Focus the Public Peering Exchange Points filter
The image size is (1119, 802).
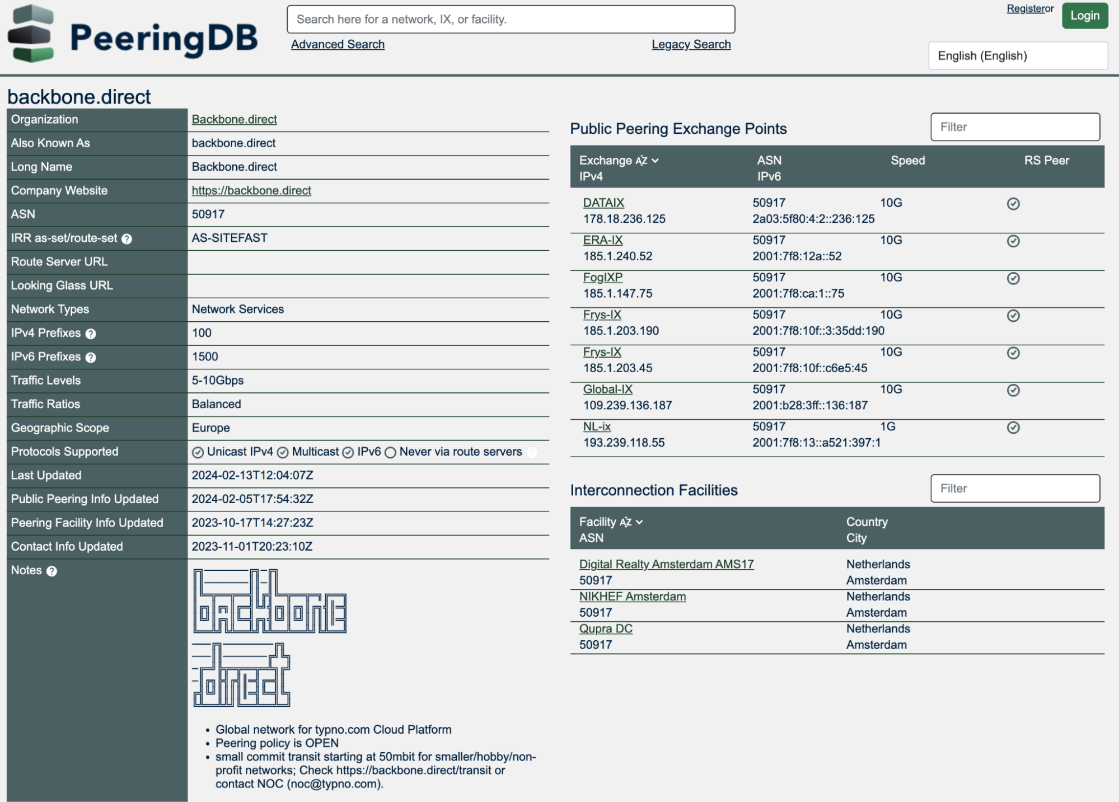coord(1015,127)
